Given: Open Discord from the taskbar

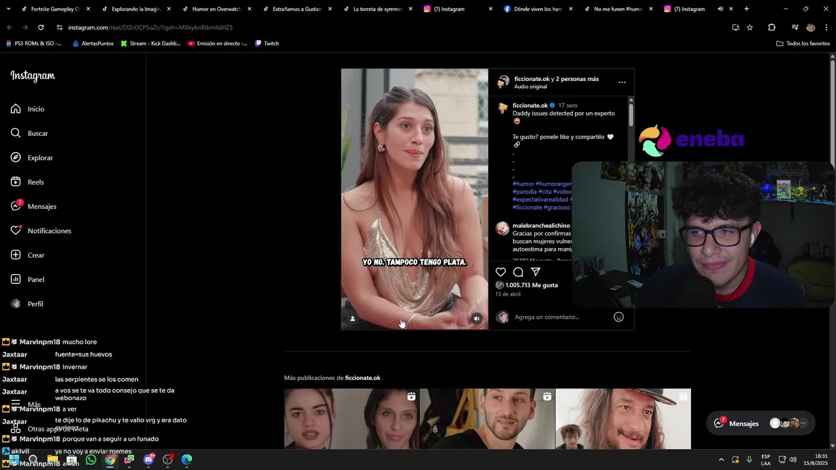Looking at the screenshot, I should 148,460.
